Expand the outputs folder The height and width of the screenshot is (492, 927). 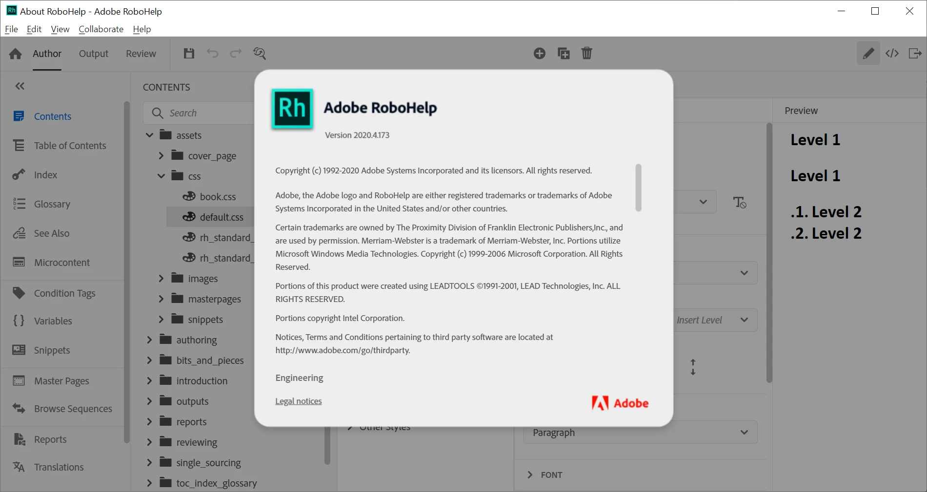coord(149,401)
